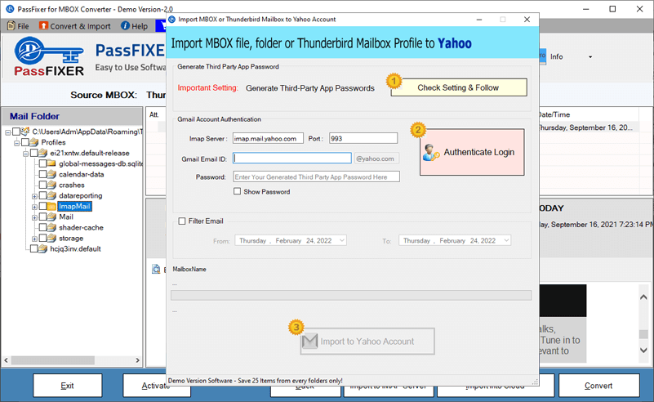Open the Help menu
The image size is (654, 402).
tap(134, 26)
